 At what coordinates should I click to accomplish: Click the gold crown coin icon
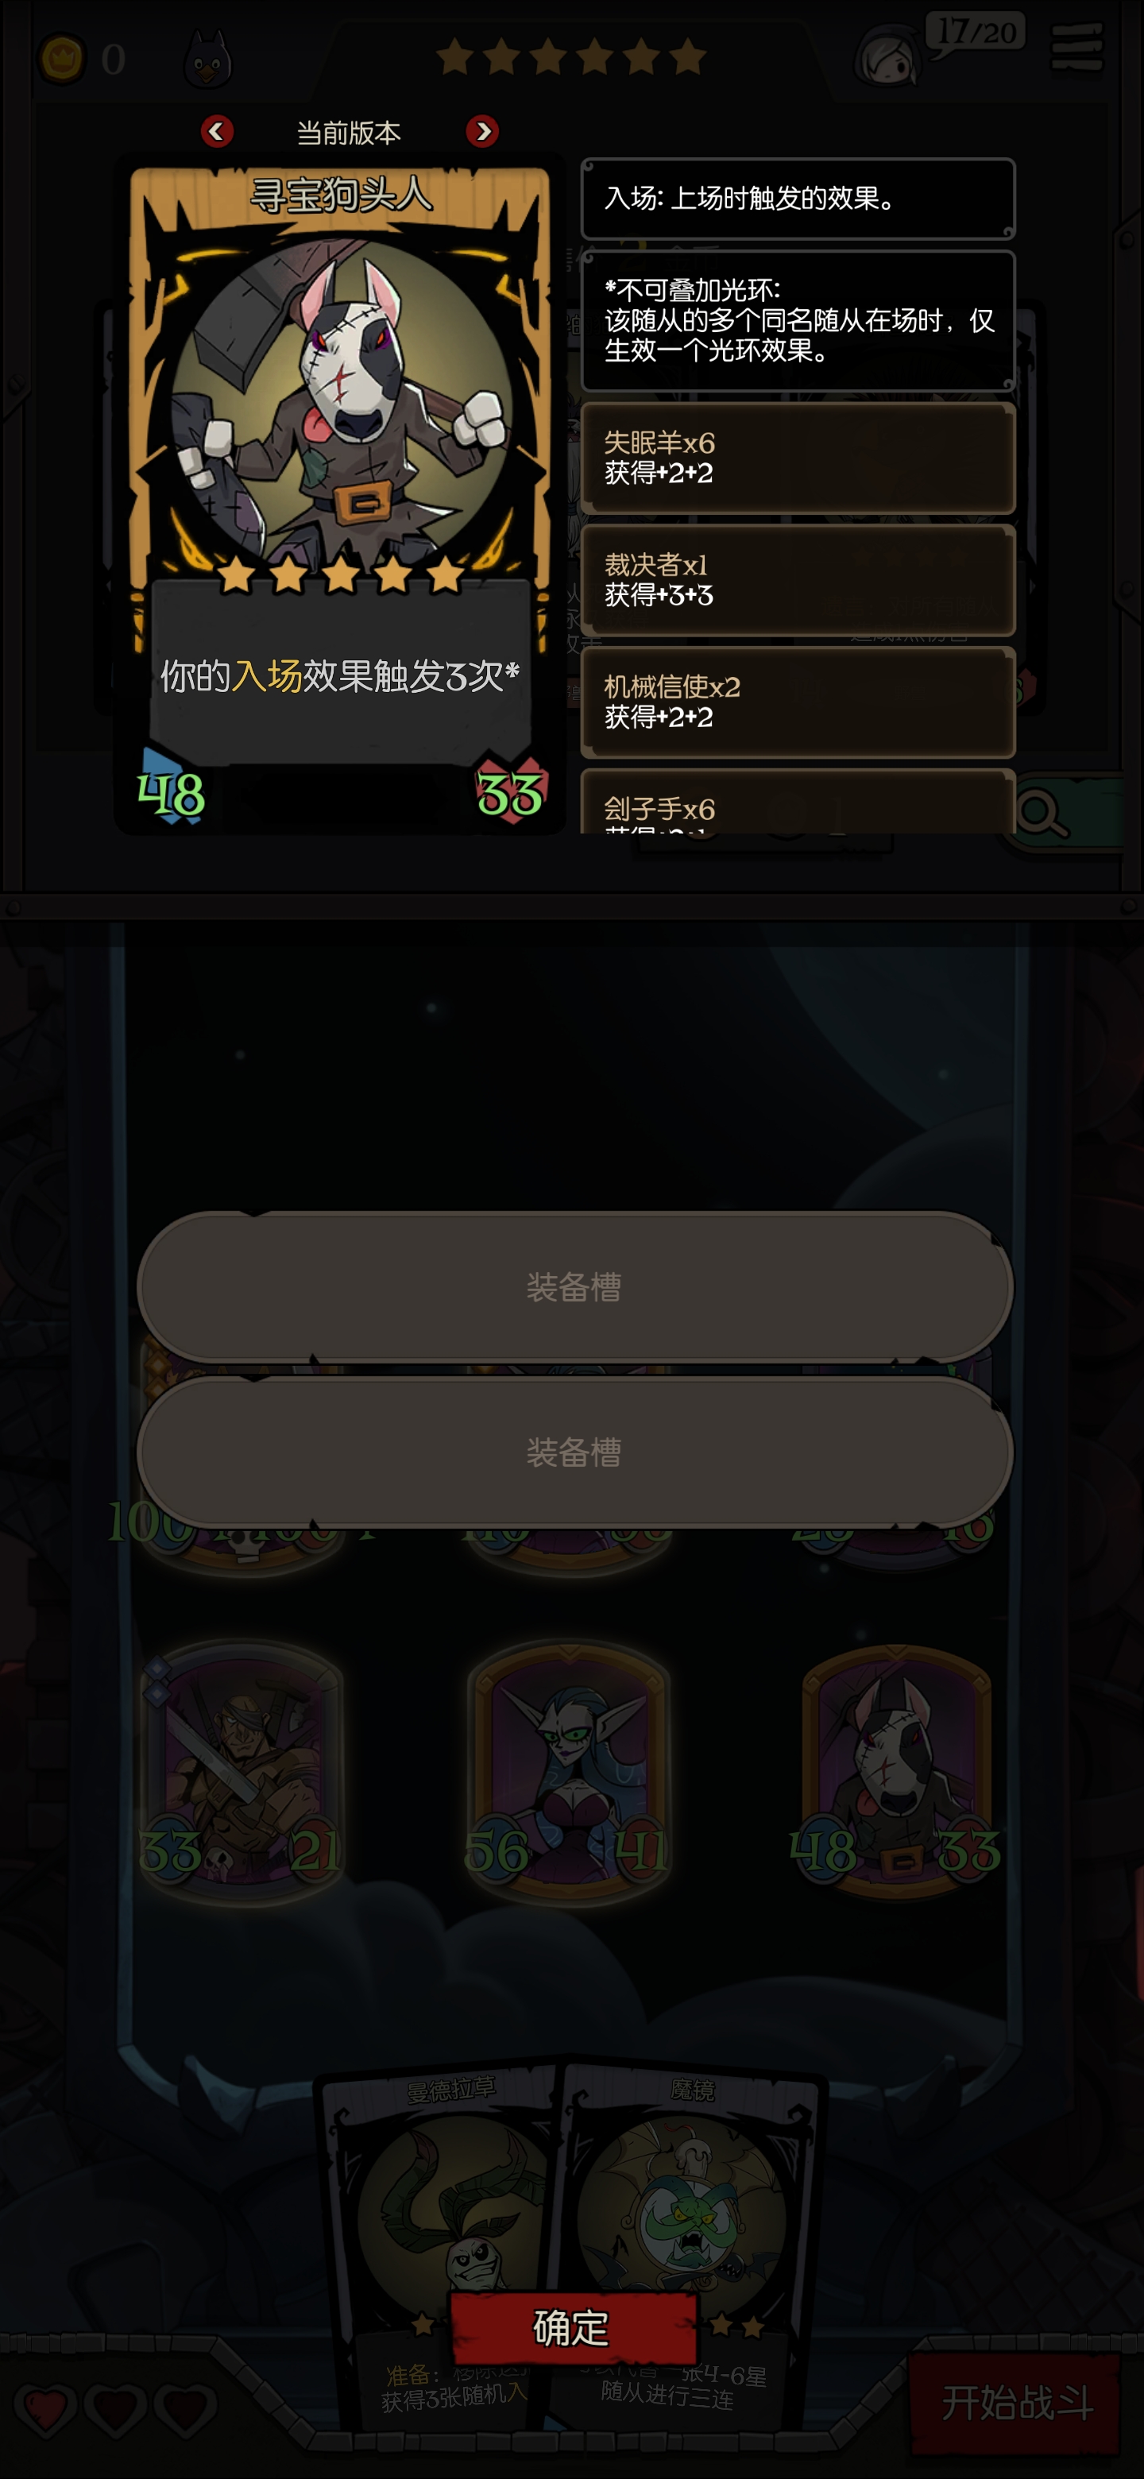click(x=62, y=59)
